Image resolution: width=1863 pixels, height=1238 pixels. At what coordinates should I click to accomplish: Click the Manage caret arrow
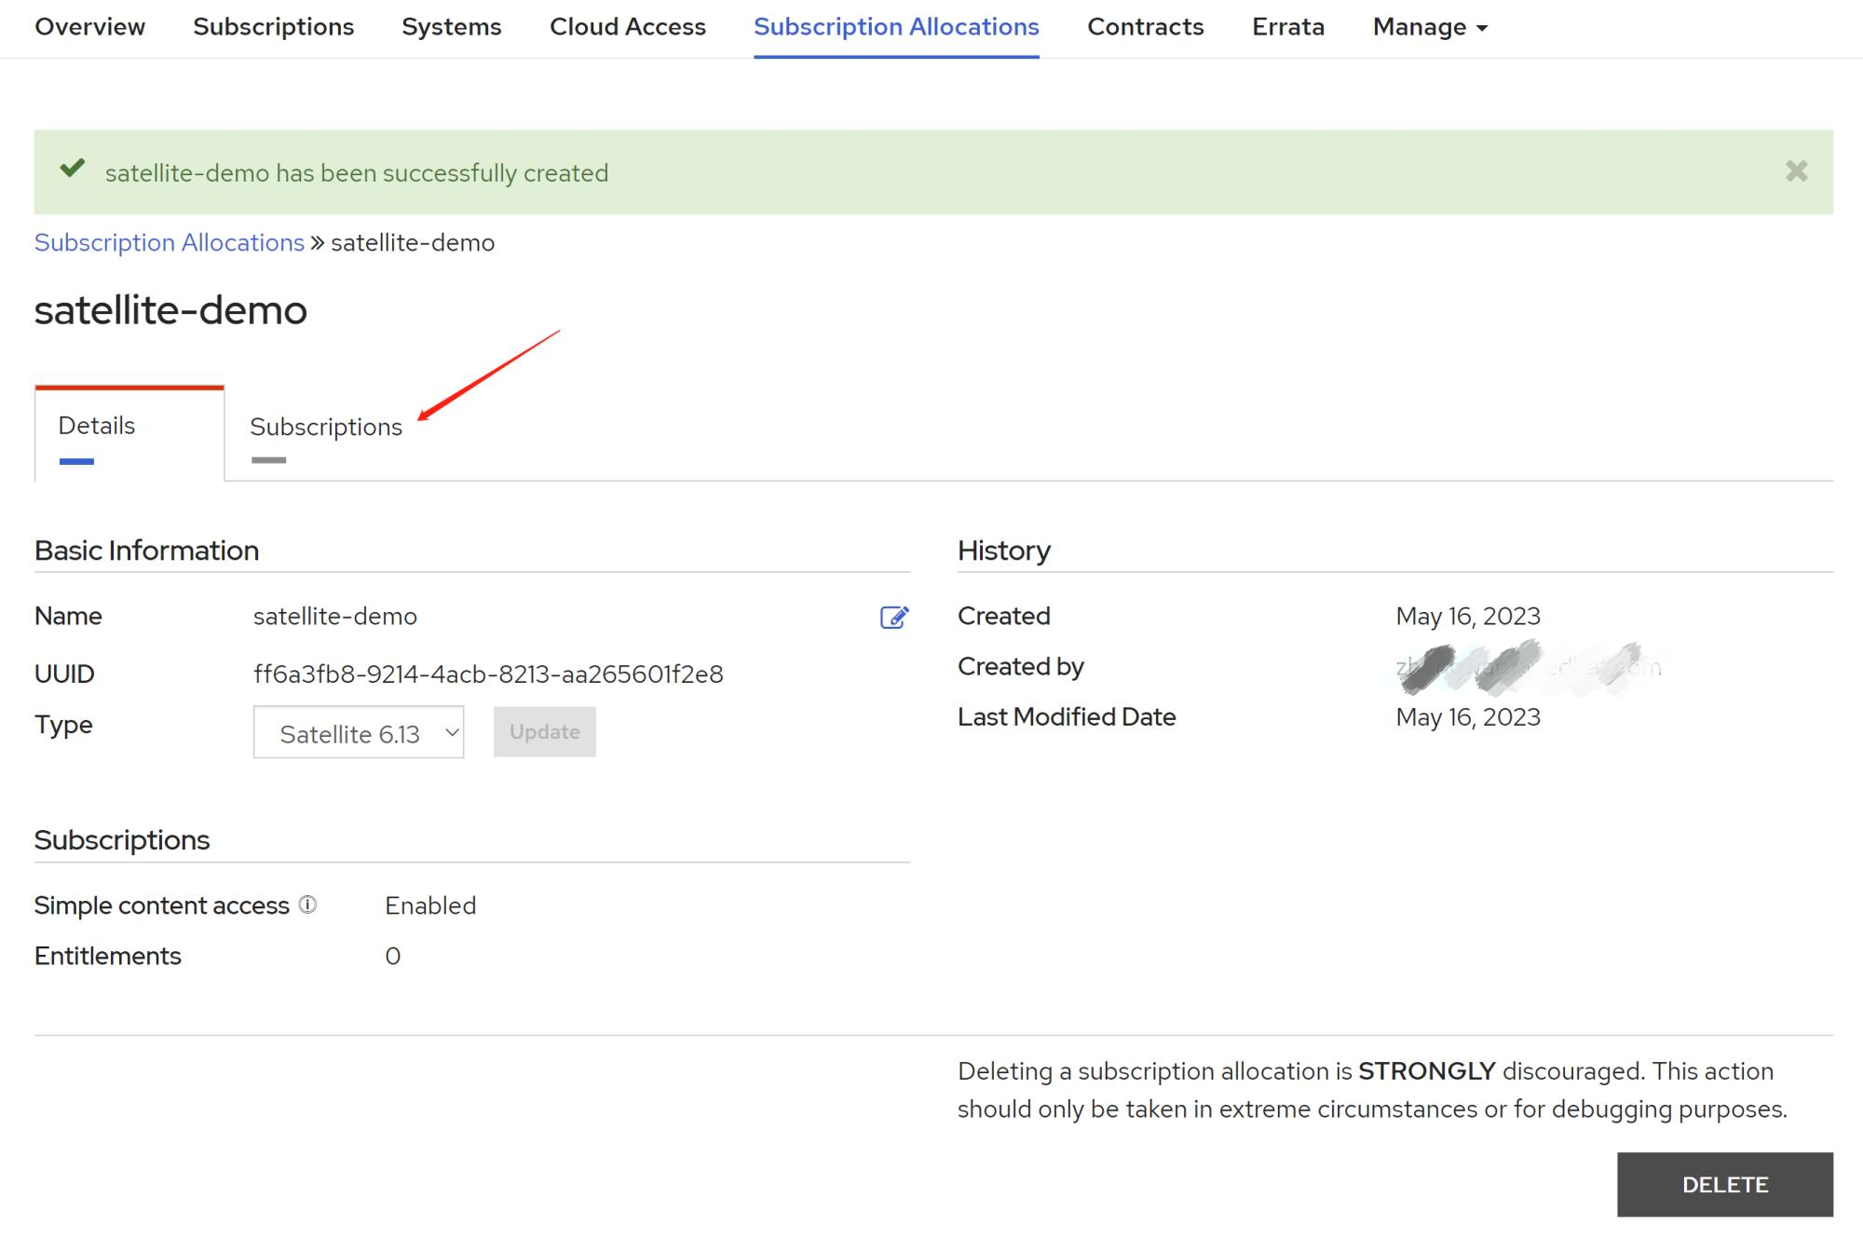pyautogui.click(x=1482, y=29)
